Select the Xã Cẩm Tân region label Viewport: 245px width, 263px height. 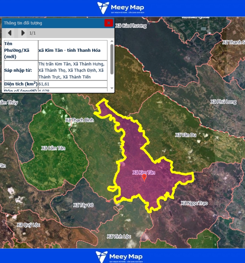53,148
